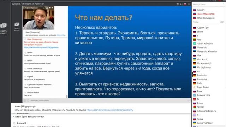226x127 pixels.
Task: Select guest 'Butorinana@mail.ru'
Action: 206,111
